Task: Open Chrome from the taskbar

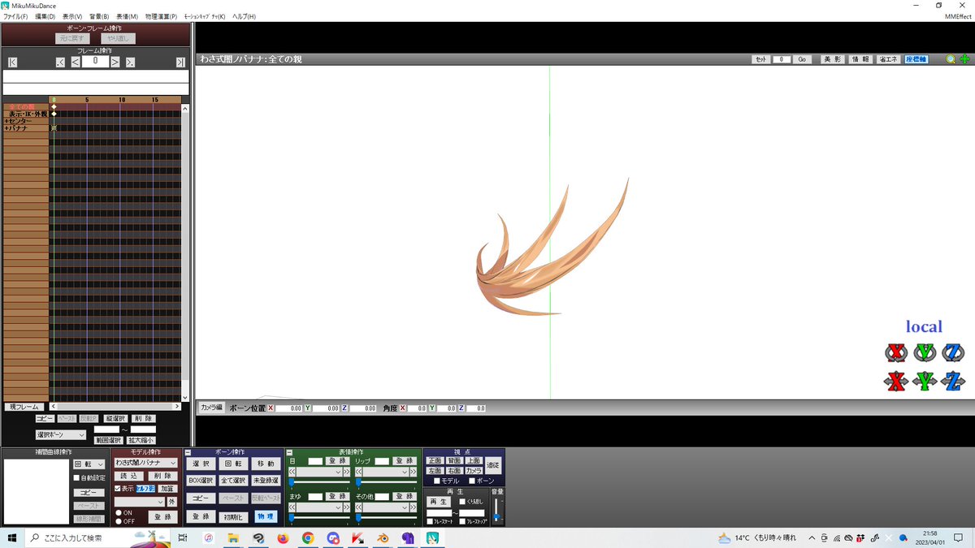Action: [x=307, y=537]
